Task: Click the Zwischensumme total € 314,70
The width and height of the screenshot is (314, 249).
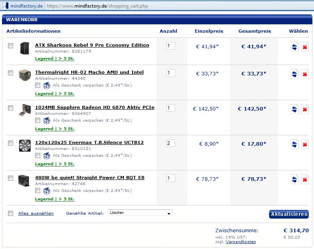Action: (296, 230)
